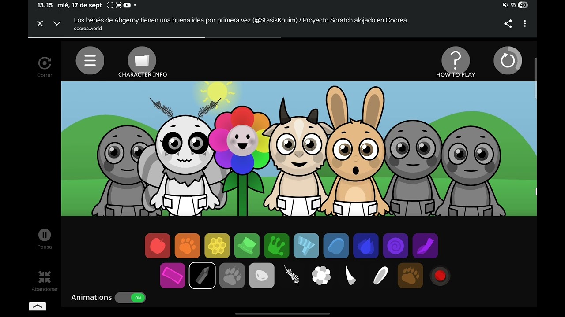Click the leftmost gray empty character

(124, 172)
